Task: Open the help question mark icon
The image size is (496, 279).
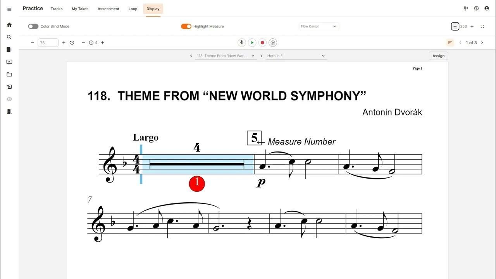Action: tap(476, 9)
